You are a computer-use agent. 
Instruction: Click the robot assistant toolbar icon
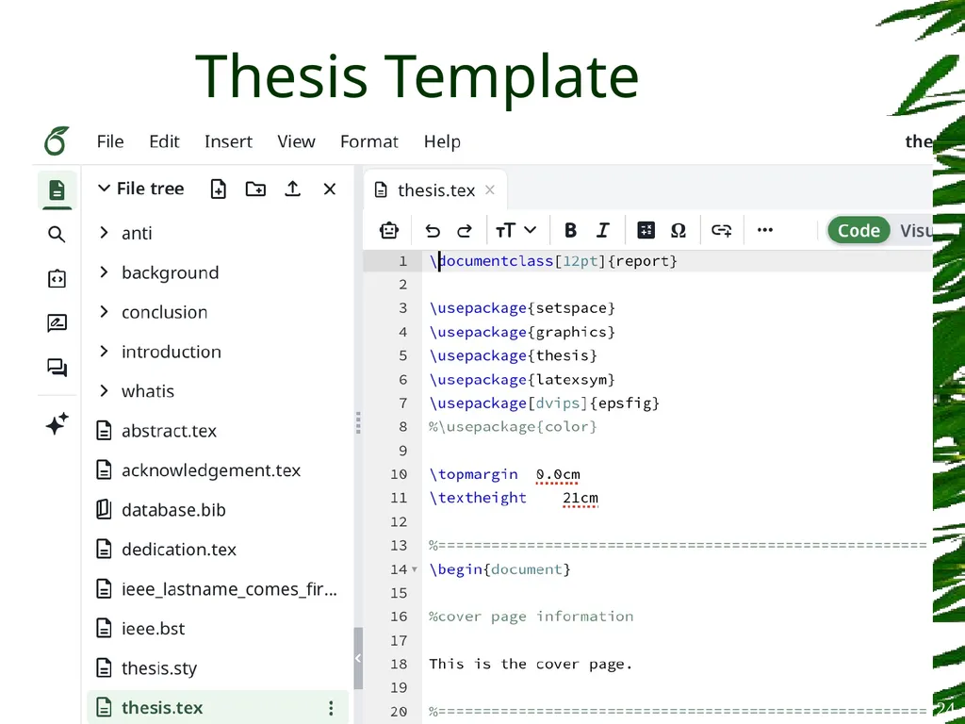tap(389, 230)
